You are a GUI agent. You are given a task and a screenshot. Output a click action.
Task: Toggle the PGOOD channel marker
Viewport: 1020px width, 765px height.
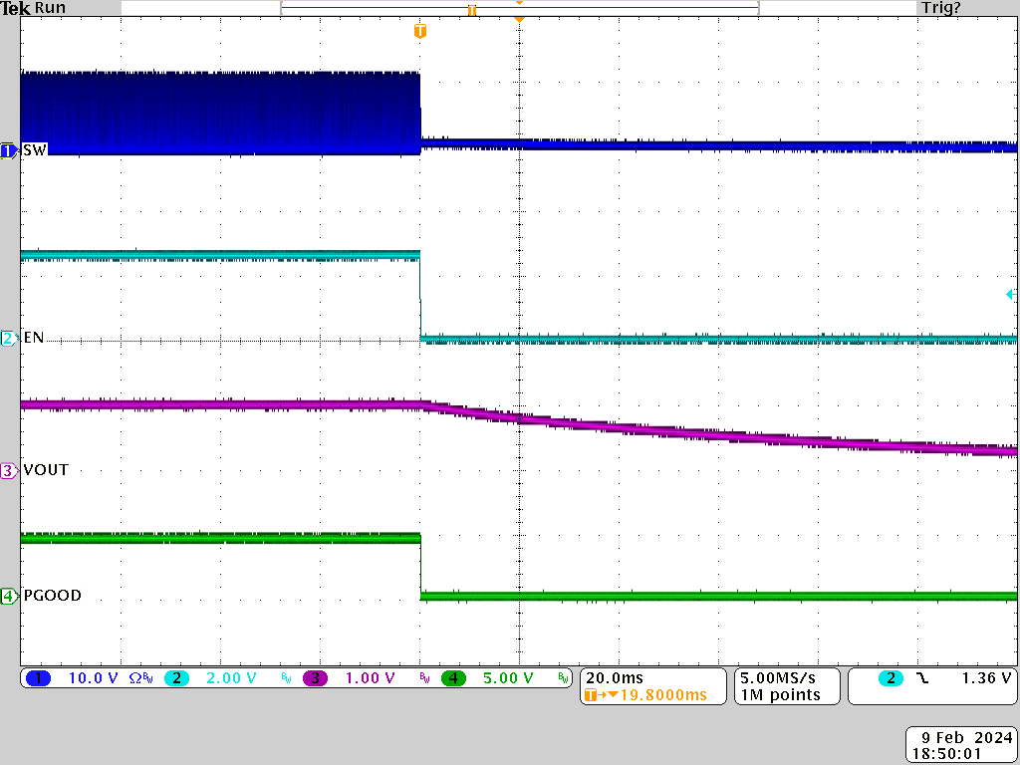9,596
